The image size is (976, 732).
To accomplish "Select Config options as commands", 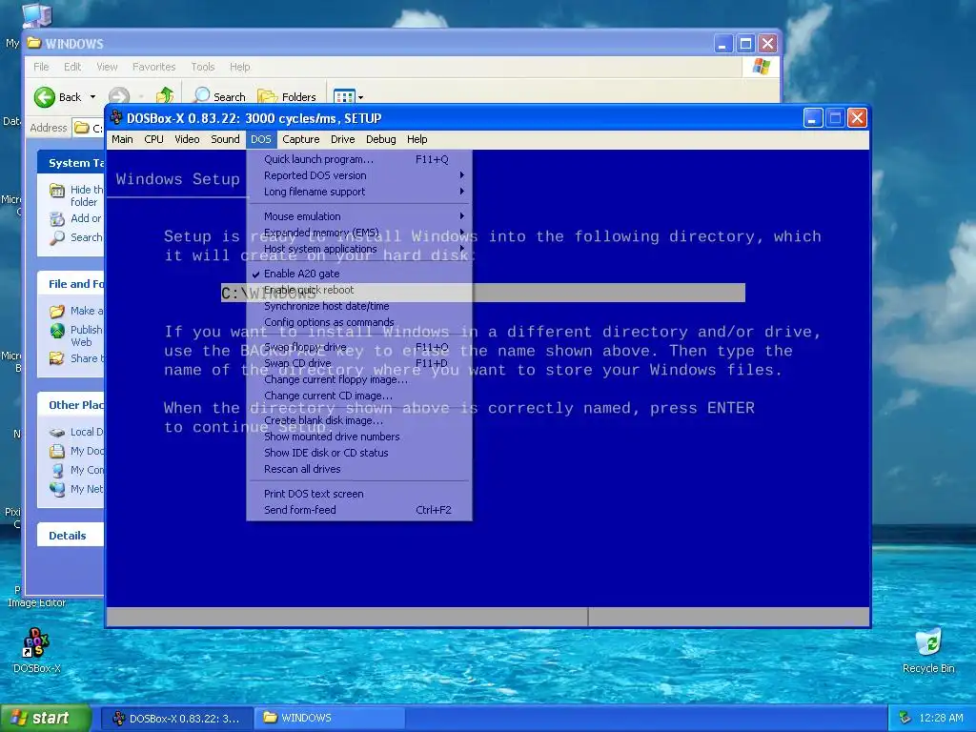I will point(359,322).
